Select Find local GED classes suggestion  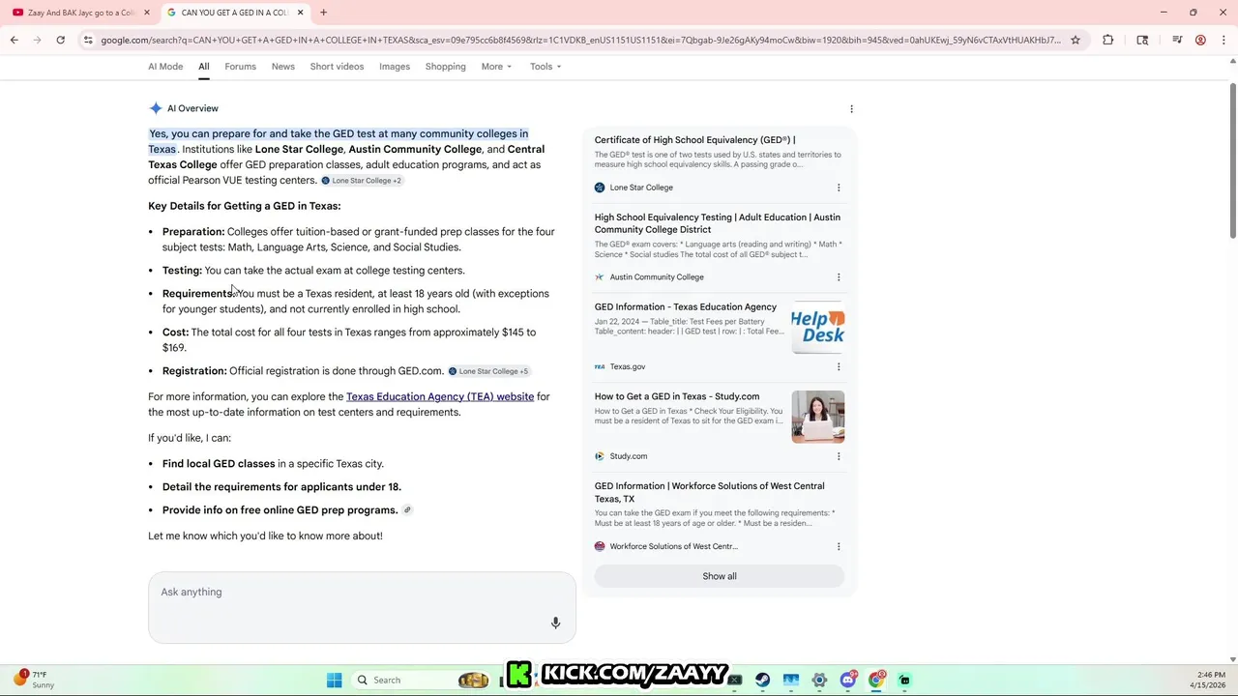(219, 464)
